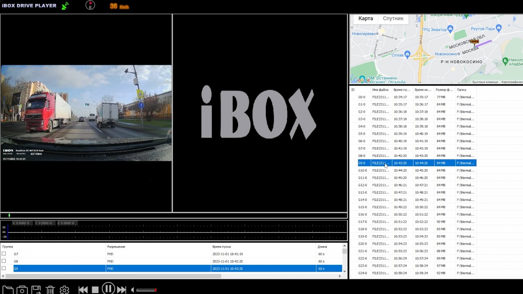Open settings via the gear icon
Screen dimensions: 523x294
point(65,290)
